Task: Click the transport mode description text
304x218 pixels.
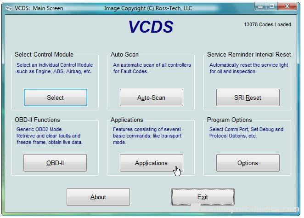Action: click(147, 136)
